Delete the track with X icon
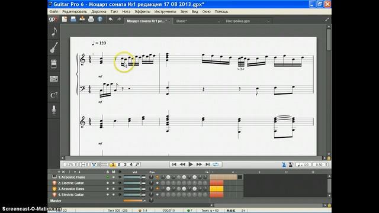The image size is (379, 213). 63,172
